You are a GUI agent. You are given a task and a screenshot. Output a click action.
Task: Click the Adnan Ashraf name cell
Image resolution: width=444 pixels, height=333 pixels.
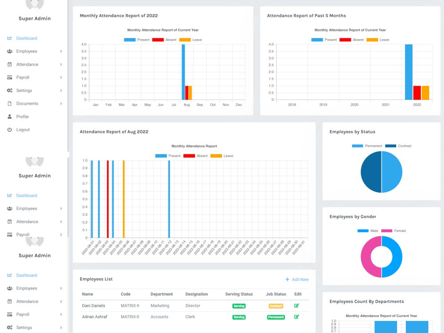(x=95, y=317)
